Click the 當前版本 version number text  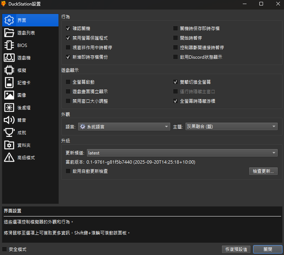click(141, 162)
